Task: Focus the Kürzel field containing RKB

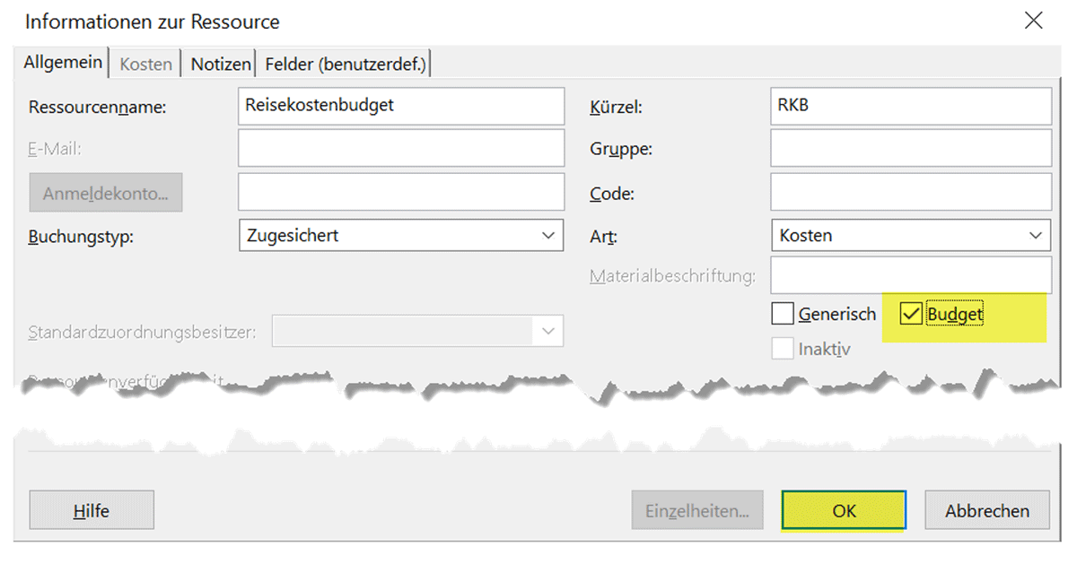Action: tap(910, 106)
